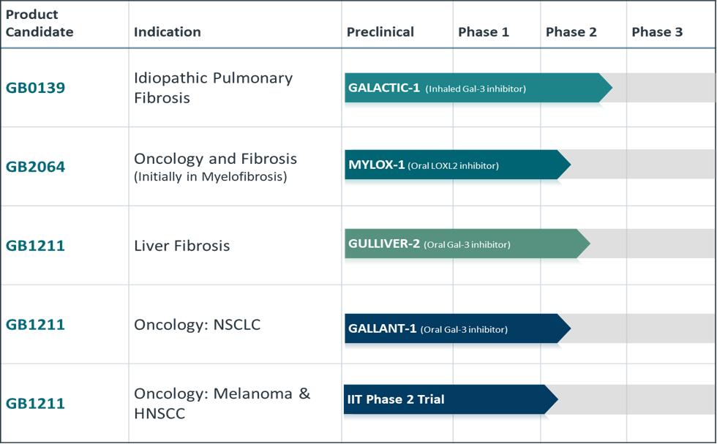
Task: Click GB1211 in the Liver Fibrosis row
Action: [36, 246]
